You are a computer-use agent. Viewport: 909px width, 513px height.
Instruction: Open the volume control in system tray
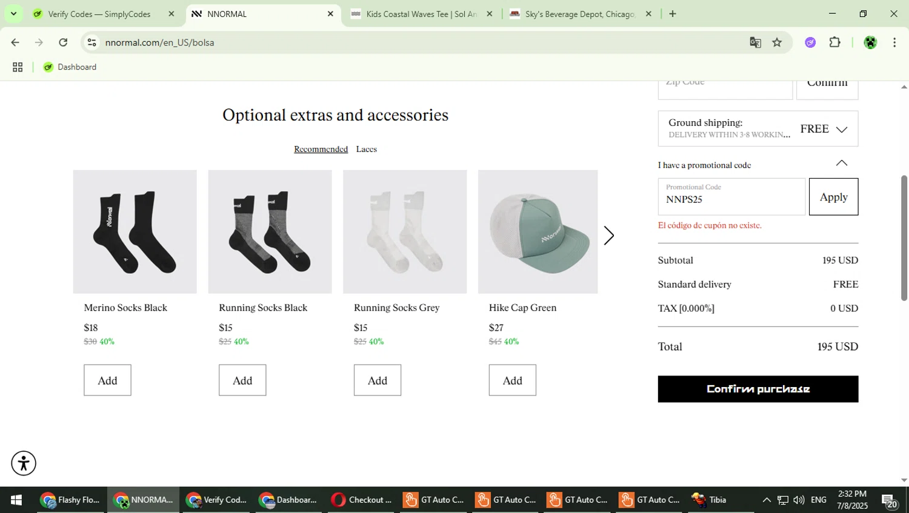pyautogui.click(x=799, y=500)
